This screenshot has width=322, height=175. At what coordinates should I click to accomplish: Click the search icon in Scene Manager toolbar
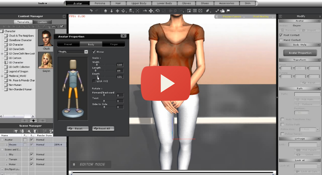[29, 131]
